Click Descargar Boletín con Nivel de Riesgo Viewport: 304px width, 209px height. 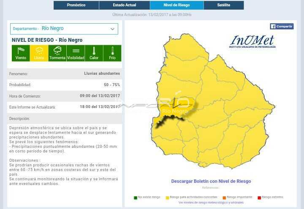tap(211, 181)
